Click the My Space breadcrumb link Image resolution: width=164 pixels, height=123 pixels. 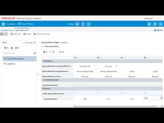coord(11,24)
